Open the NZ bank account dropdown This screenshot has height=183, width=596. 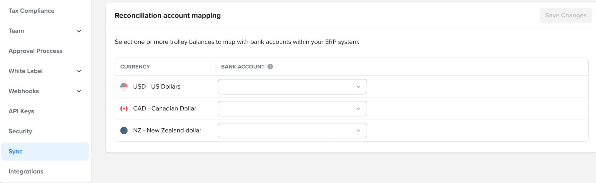click(292, 131)
